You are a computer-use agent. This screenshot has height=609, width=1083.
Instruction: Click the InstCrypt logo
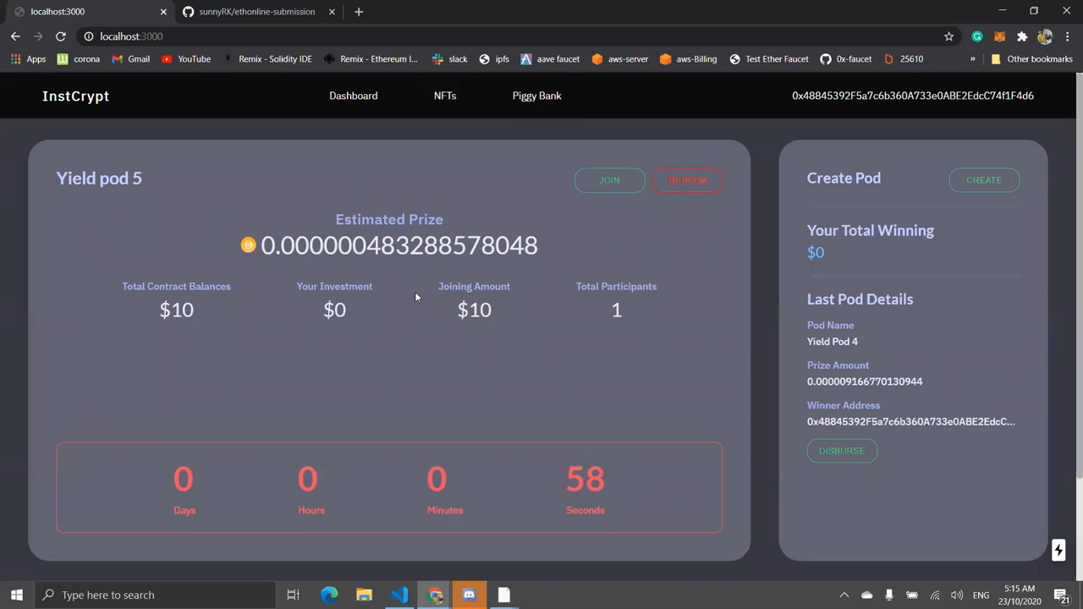pos(76,96)
